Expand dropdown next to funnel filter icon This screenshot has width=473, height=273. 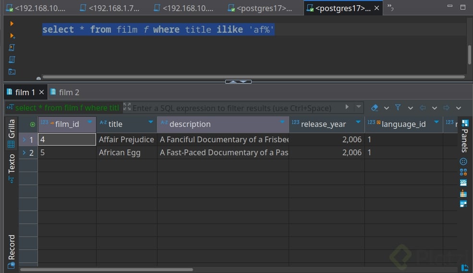click(410, 108)
